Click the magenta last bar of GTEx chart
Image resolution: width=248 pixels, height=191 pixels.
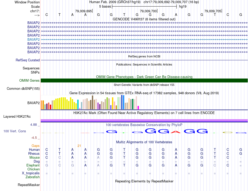pyautogui.click(x=138, y=108)
